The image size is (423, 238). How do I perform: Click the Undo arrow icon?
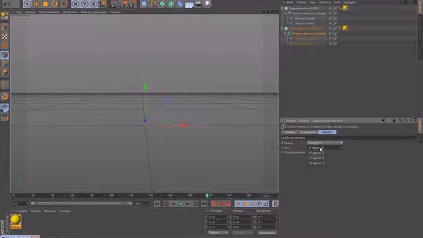[x=7, y=4]
